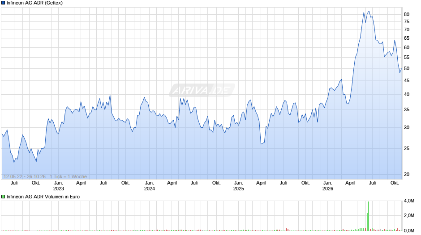The height and width of the screenshot is (235, 421).
Task: Click the blue legend square for Infineon AG ADR
Action: pos(3,3)
